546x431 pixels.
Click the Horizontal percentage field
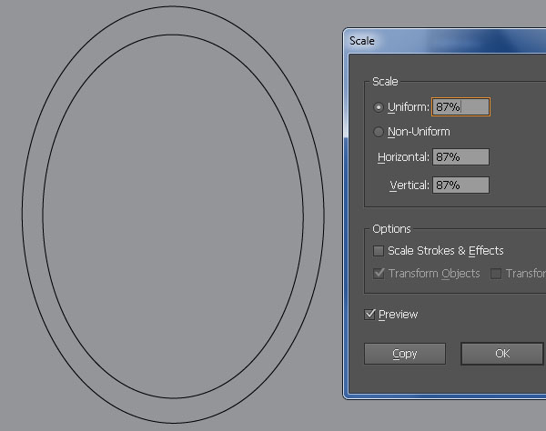(460, 157)
